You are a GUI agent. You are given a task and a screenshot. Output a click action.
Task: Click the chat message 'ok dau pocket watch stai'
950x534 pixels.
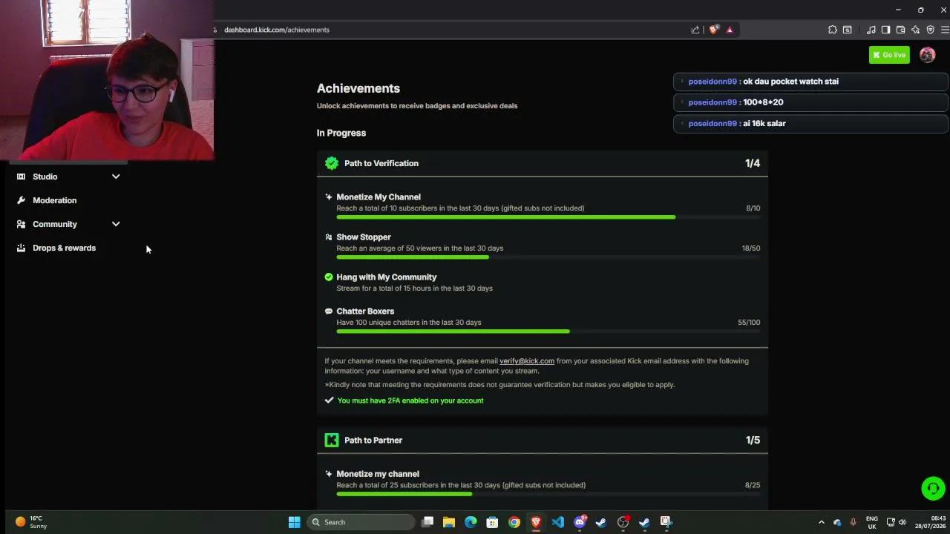tap(790, 82)
